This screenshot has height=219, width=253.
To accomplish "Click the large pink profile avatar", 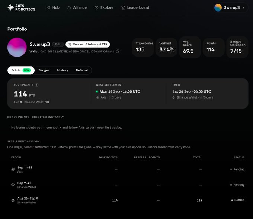I will point(17,47).
